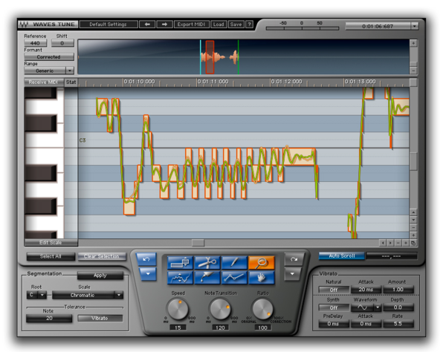Screen dimensions: 446x352
Task: Toggle Auto Scroll
Action: coord(342,256)
